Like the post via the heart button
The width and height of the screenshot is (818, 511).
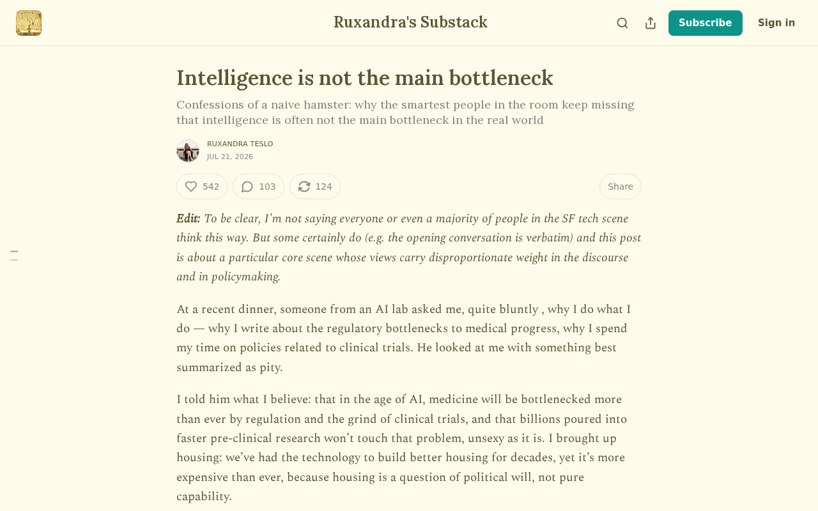pyautogui.click(x=202, y=187)
